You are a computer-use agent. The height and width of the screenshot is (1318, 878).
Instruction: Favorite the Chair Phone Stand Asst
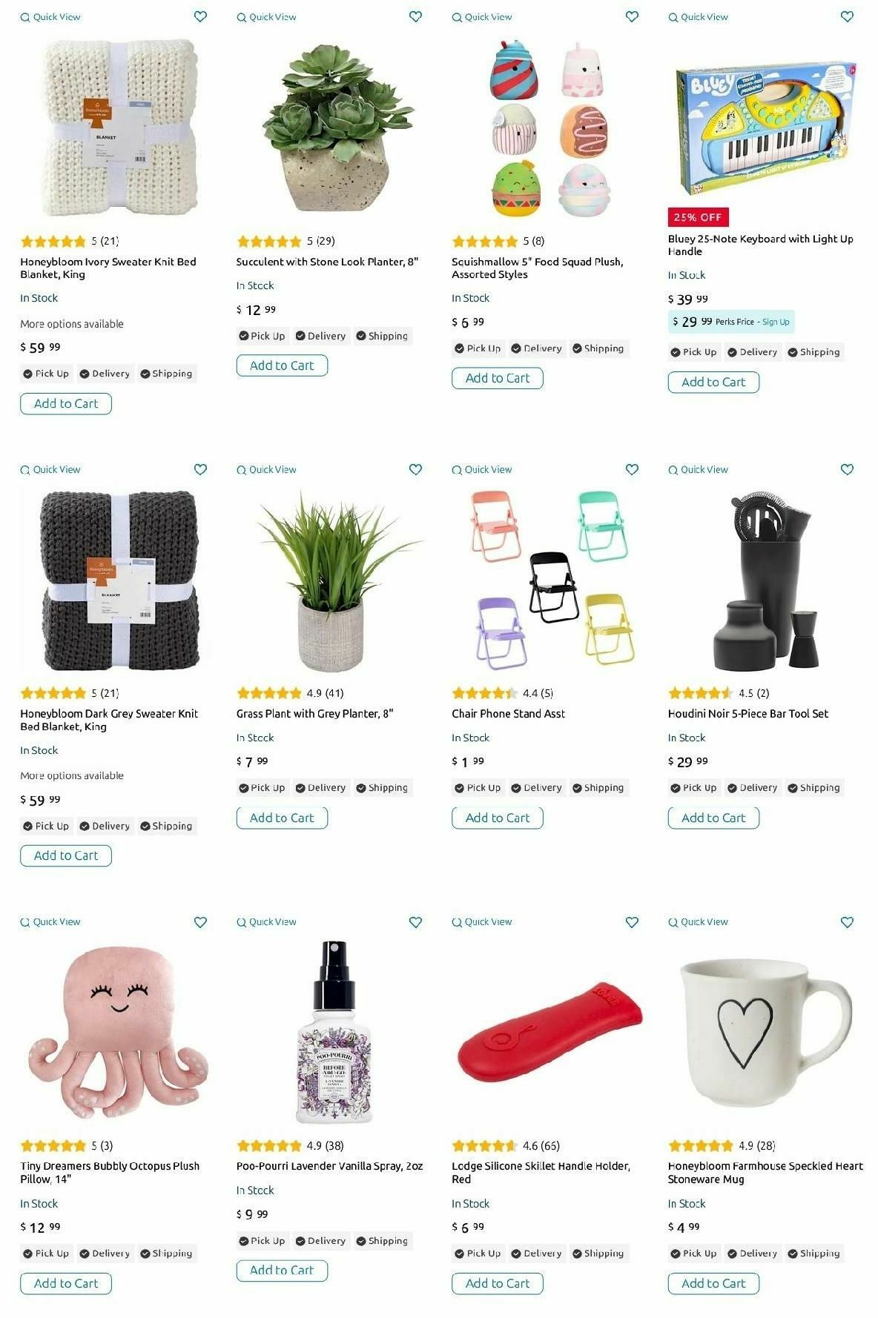click(x=632, y=469)
